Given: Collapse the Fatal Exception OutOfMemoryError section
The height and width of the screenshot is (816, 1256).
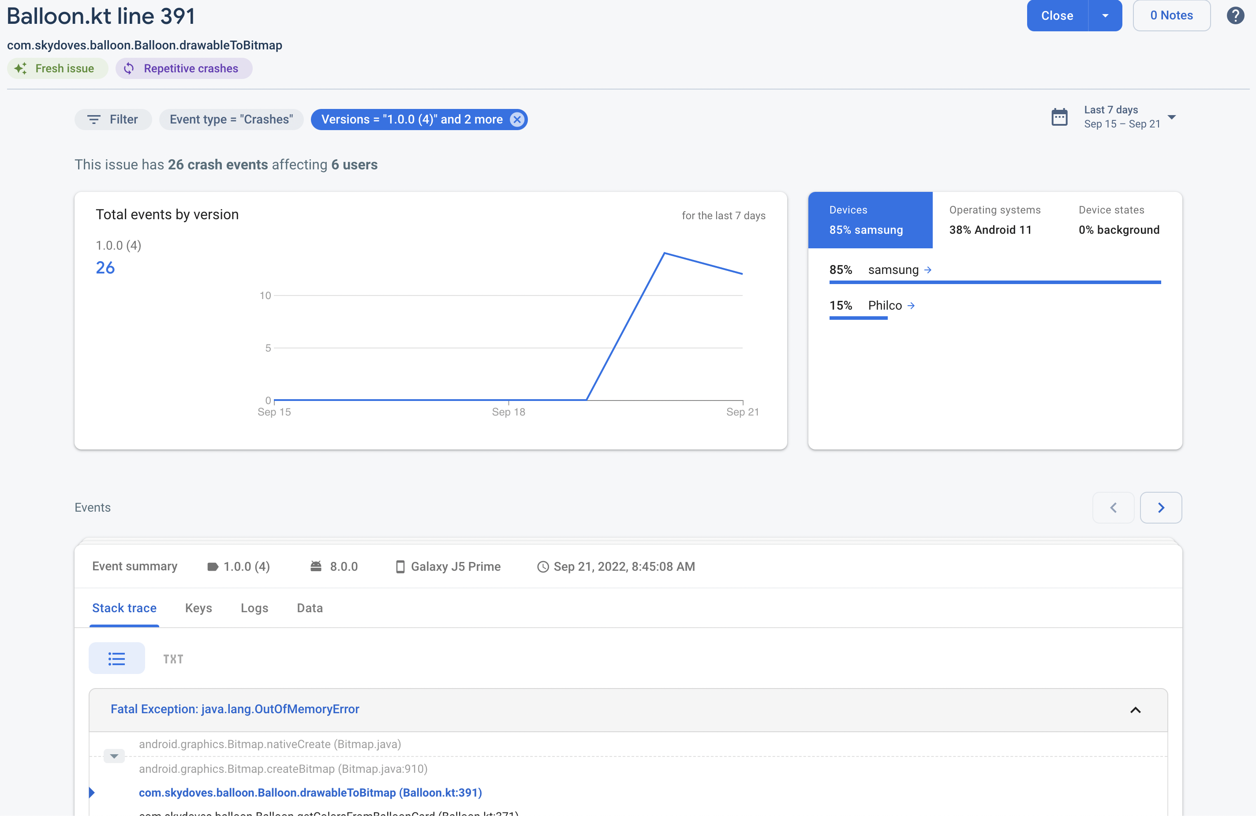Looking at the screenshot, I should click(1135, 710).
